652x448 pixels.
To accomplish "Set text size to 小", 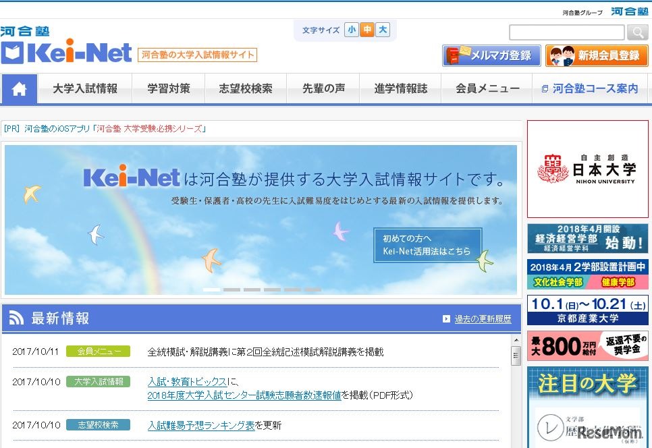I will pos(351,30).
